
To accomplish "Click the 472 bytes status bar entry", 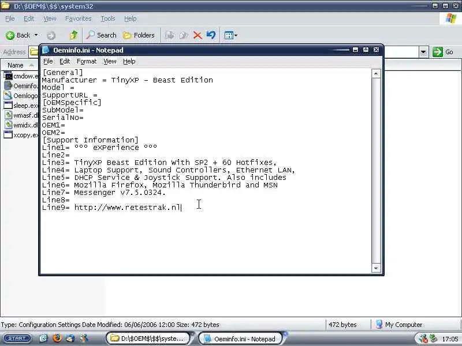I will click(x=342, y=325).
